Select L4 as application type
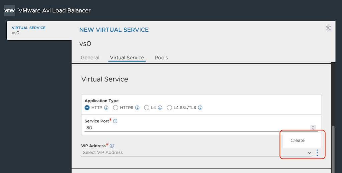 pos(147,108)
